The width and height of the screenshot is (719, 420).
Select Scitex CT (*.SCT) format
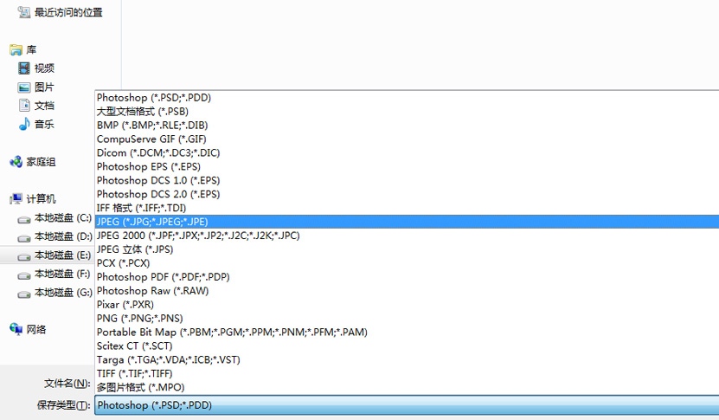coord(408,346)
